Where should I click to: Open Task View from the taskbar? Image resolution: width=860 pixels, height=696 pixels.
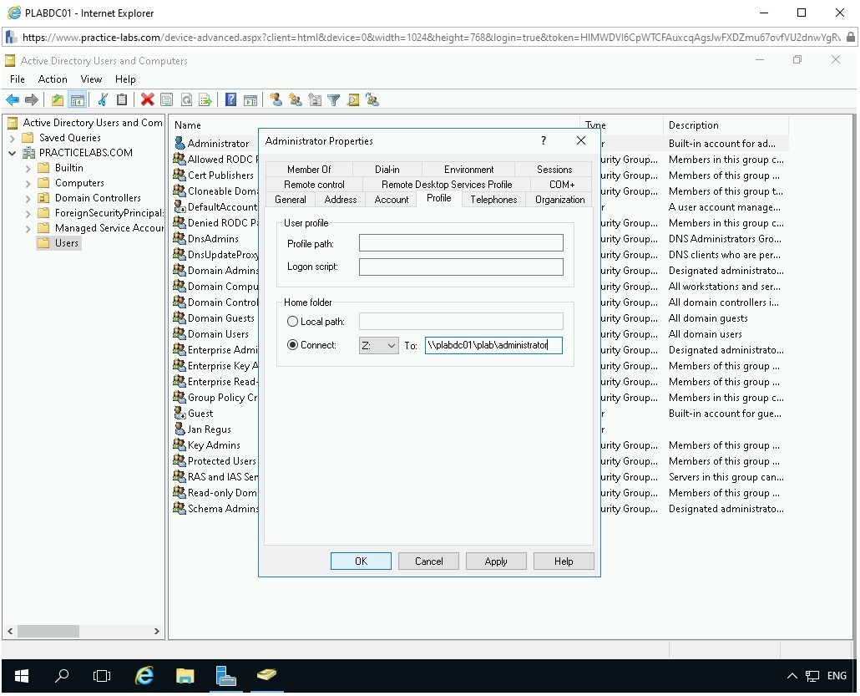tap(102, 676)
